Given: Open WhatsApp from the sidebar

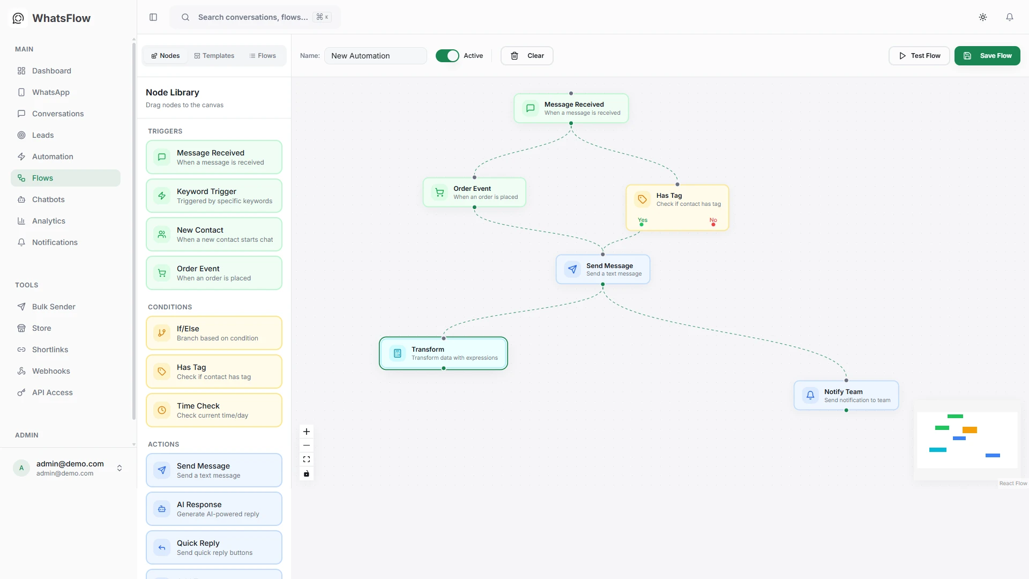Looking at the screenshot, I should pos(65,92).
